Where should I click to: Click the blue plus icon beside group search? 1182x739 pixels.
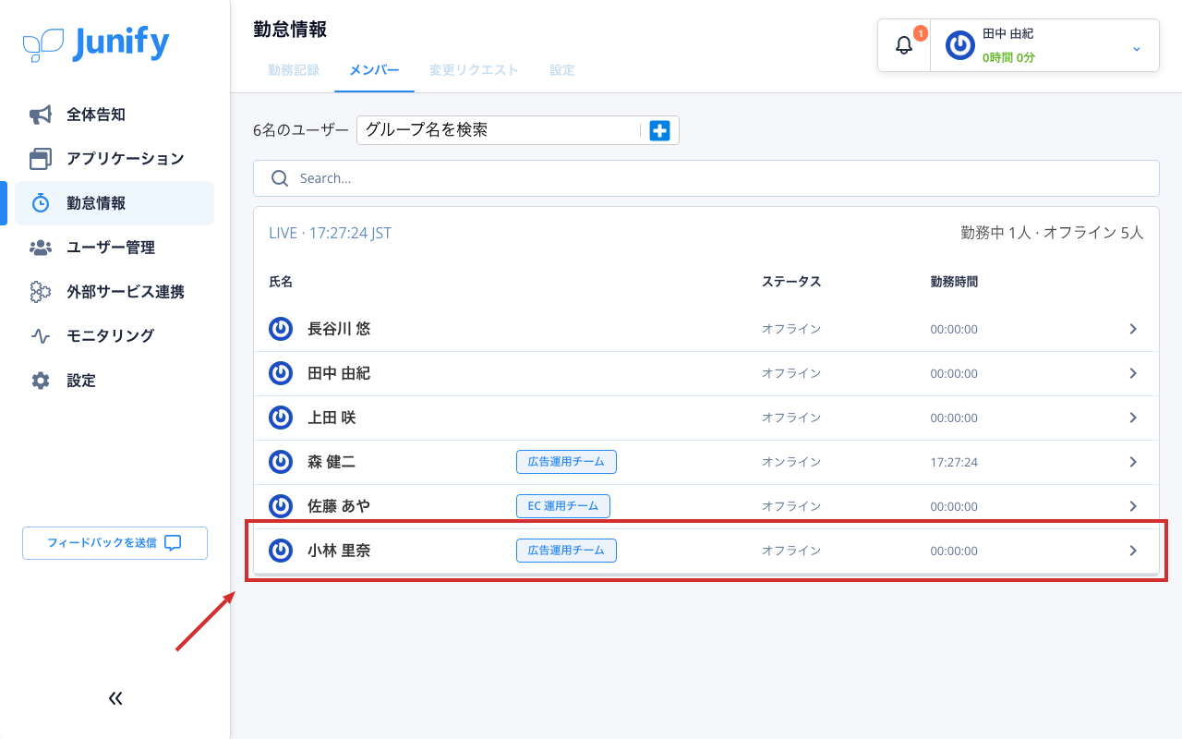coord(659,130)
